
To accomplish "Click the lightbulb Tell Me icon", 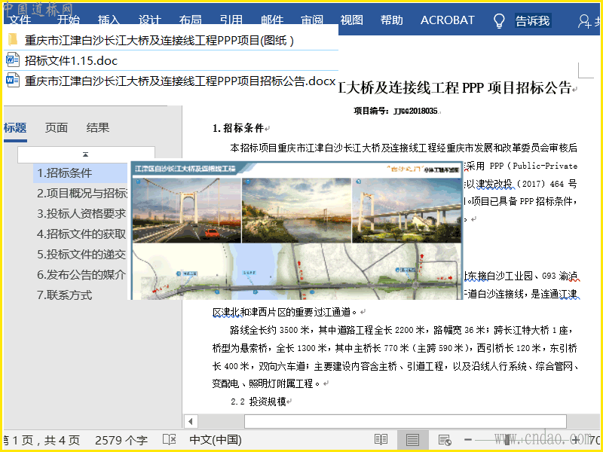I will (x=499, y=21).
